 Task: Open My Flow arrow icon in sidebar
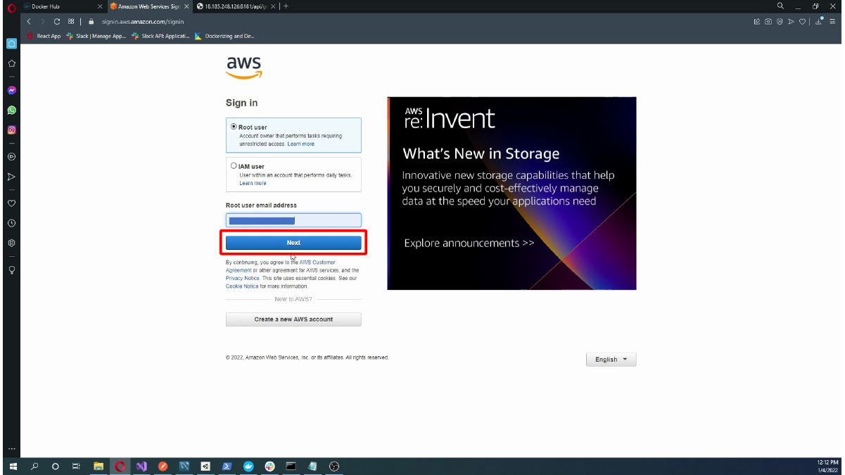(11, 177)
